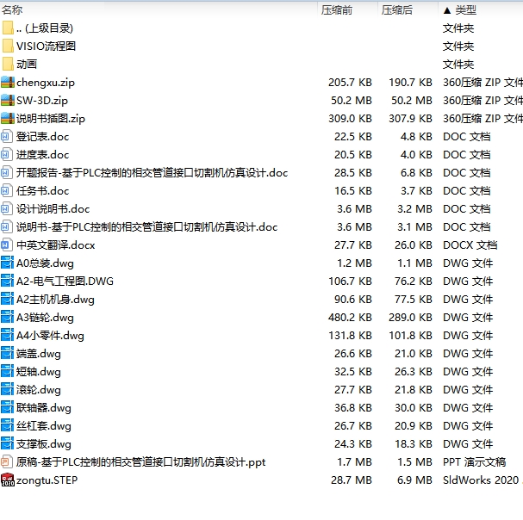Click the VISIO流程图 folder icon
This screenshot has height=520, width=523.
8,46
